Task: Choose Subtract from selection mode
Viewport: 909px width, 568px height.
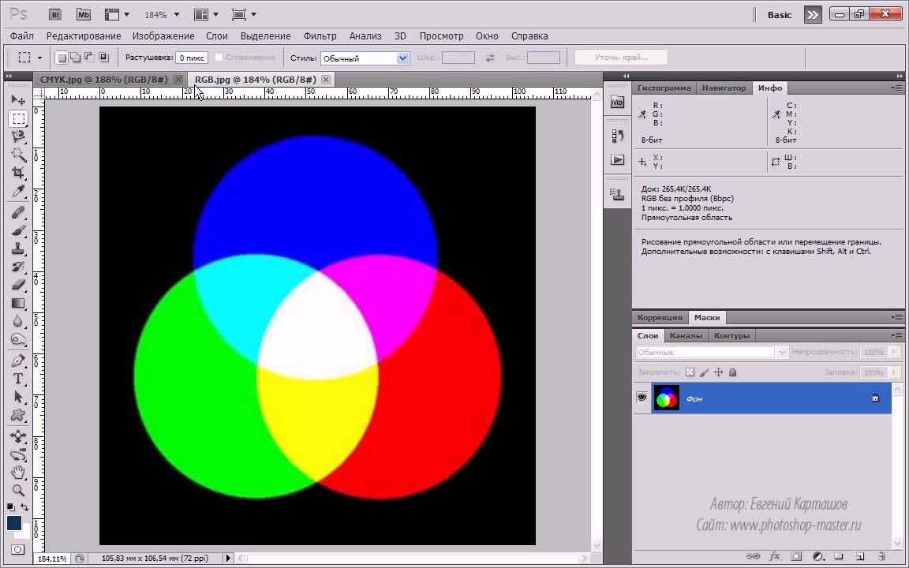Action: pos(89,58)
